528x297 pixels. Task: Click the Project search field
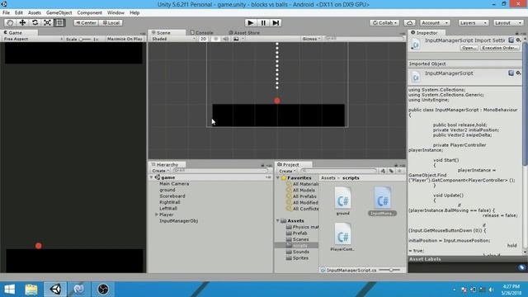click(339, 171)
